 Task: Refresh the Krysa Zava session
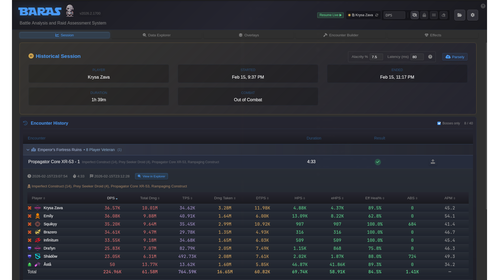(377, 15)
